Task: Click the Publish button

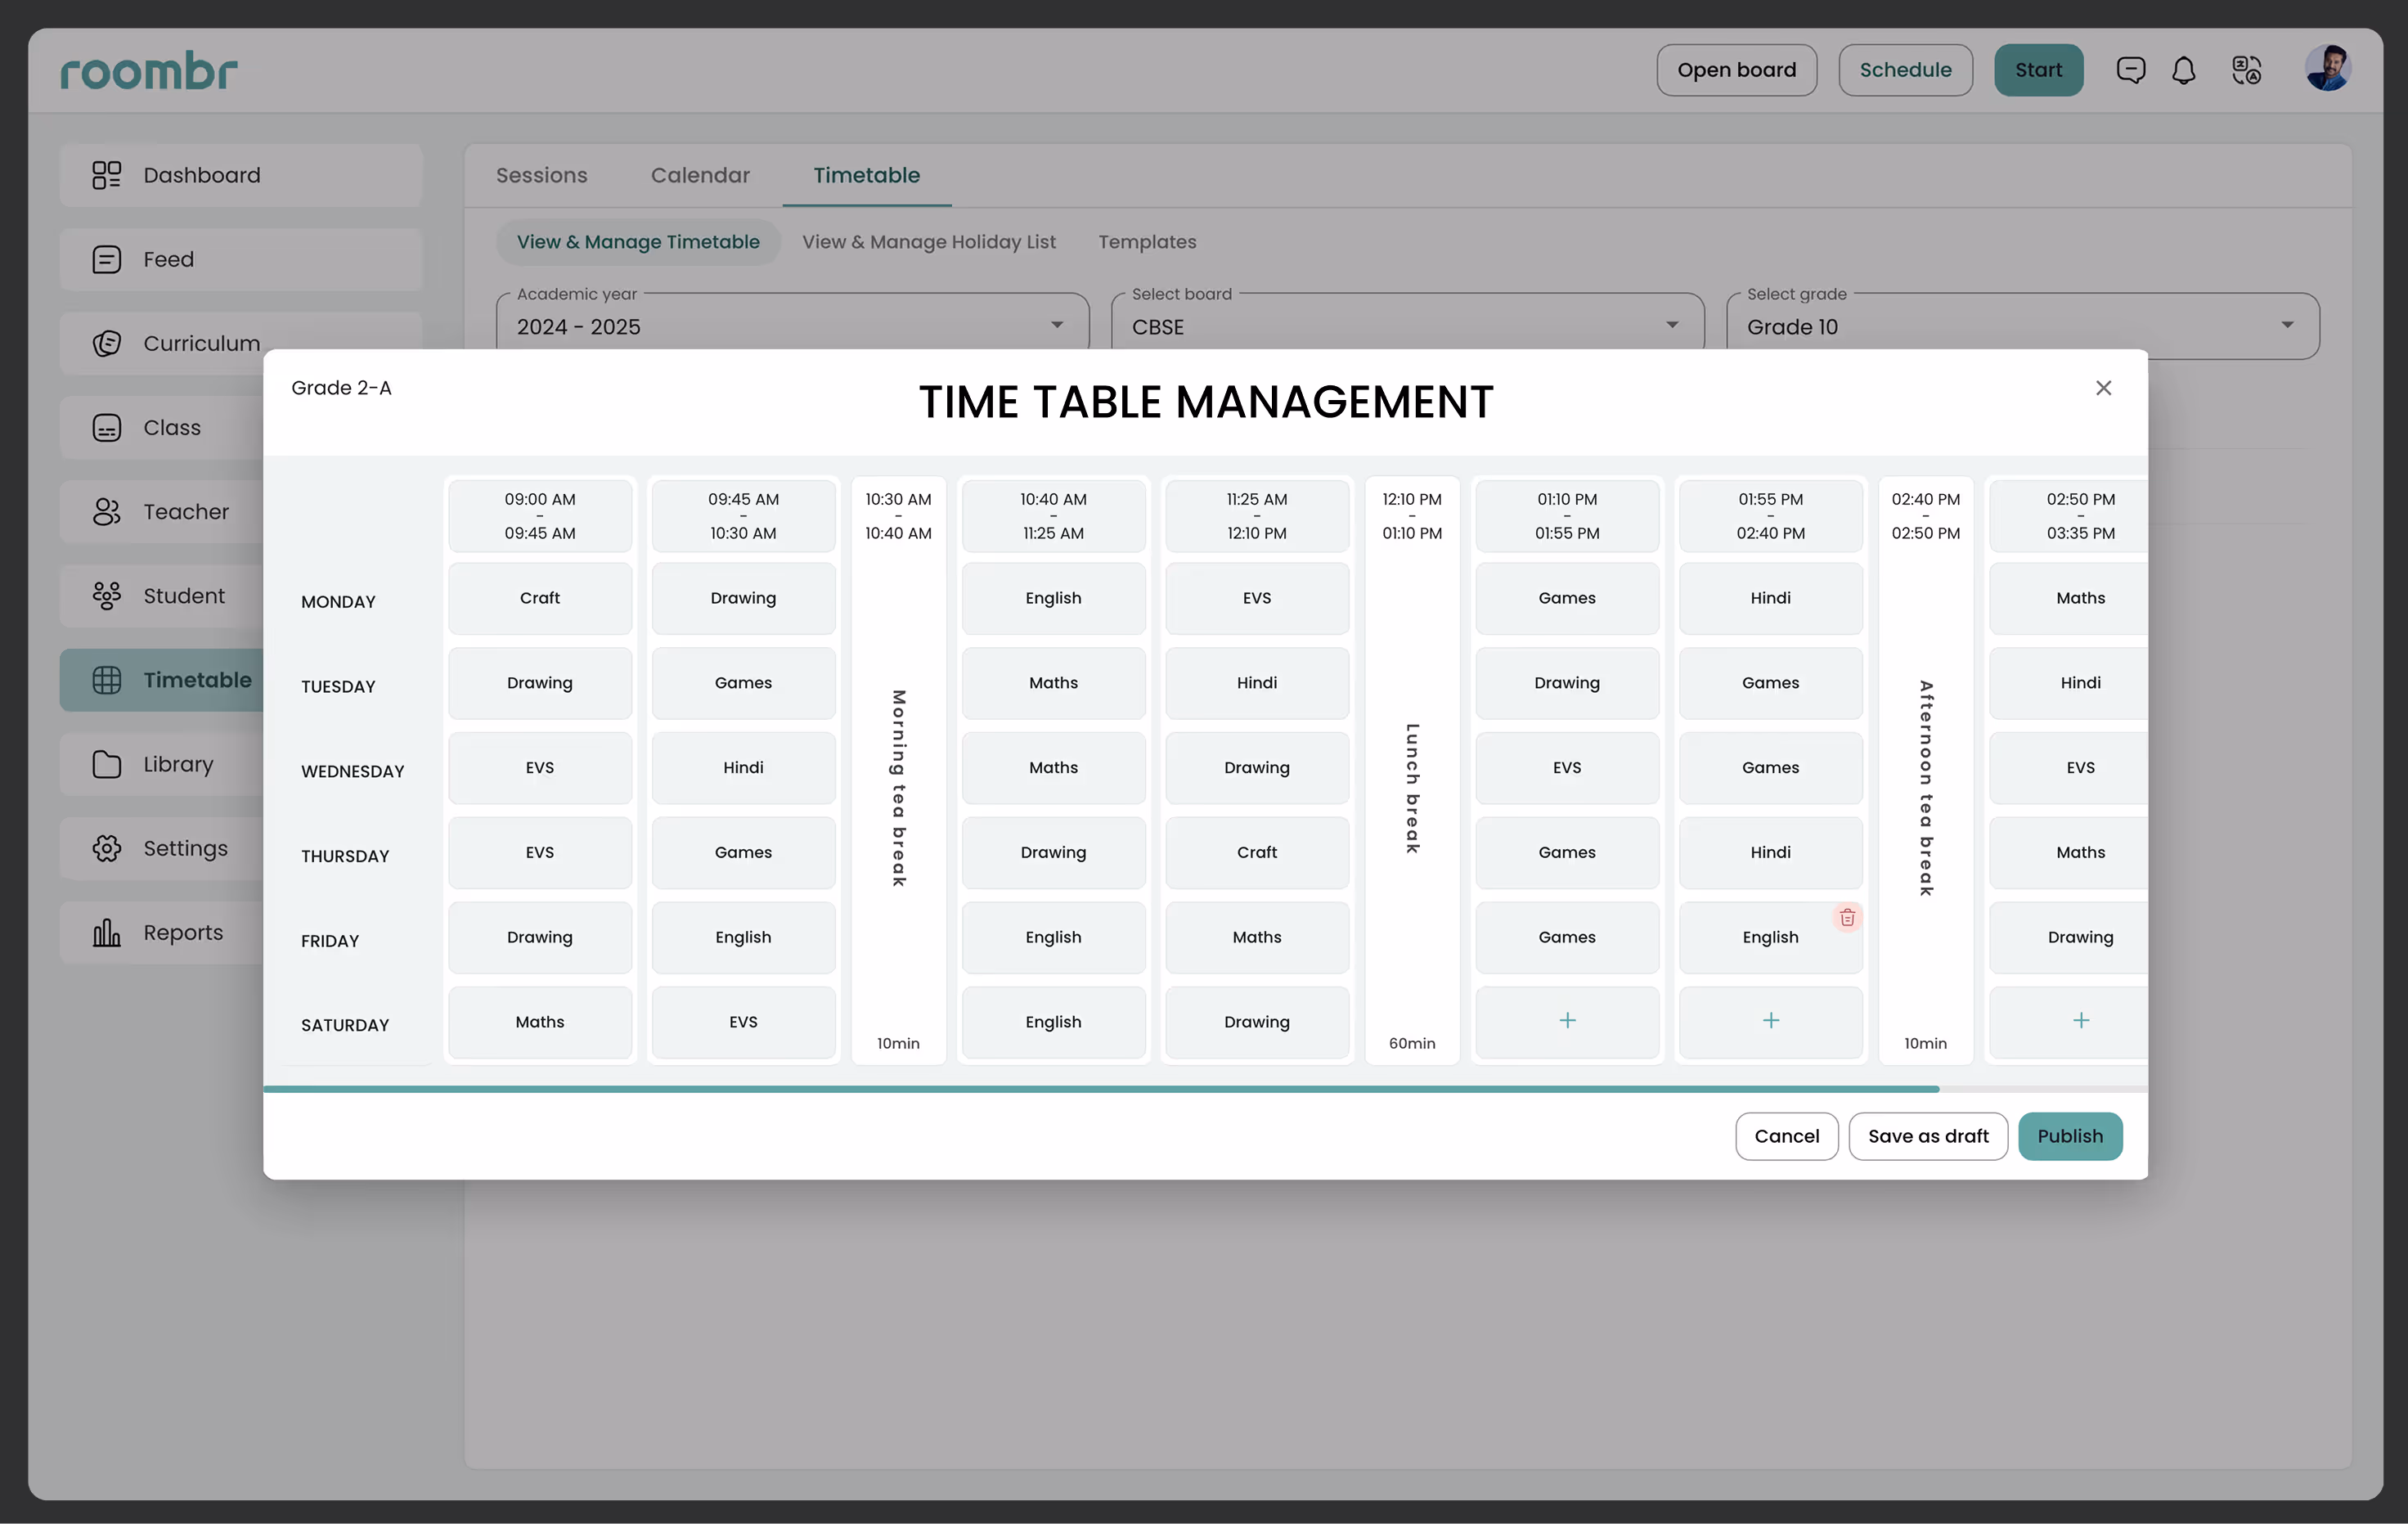Action: pyautogui.click(x=2069, y=1136)
